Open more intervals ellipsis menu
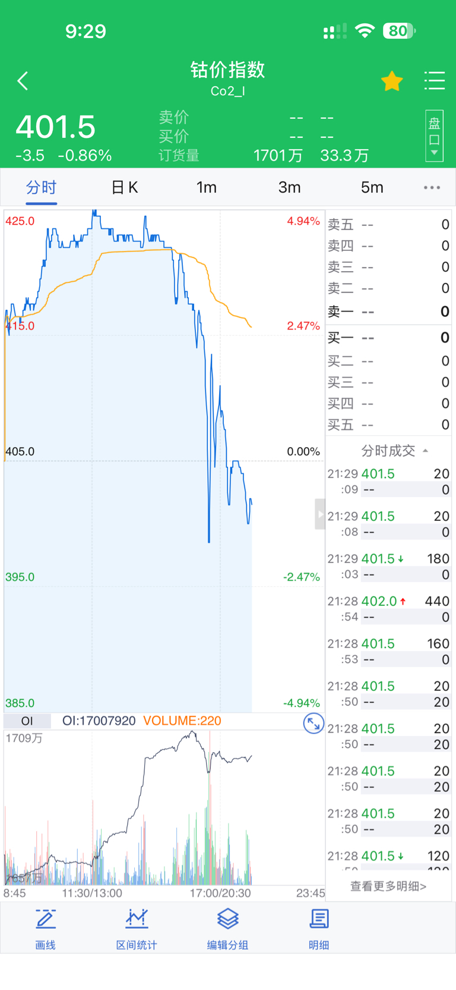Viewport: 456px width, 990px height. 432,188
